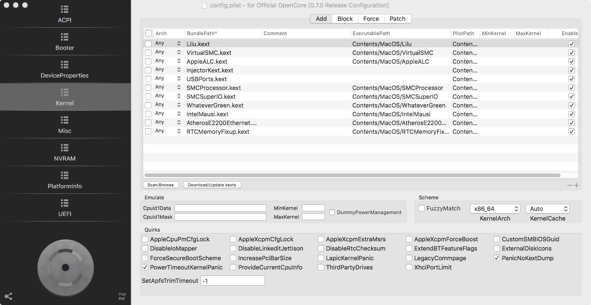This screenshot has width=591, height=305.
Task: Enable the LapicKernelPanic quirk
Action: click(321, 258)
